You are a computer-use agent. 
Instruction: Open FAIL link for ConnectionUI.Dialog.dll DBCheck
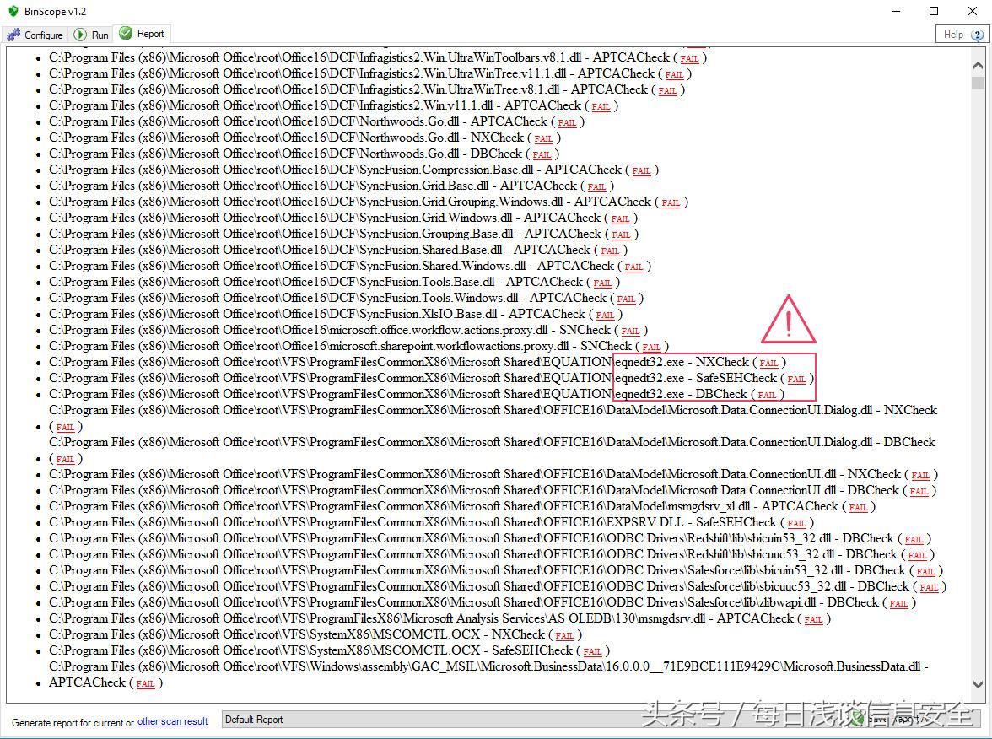pyautogui.click(x=65, y=459)
